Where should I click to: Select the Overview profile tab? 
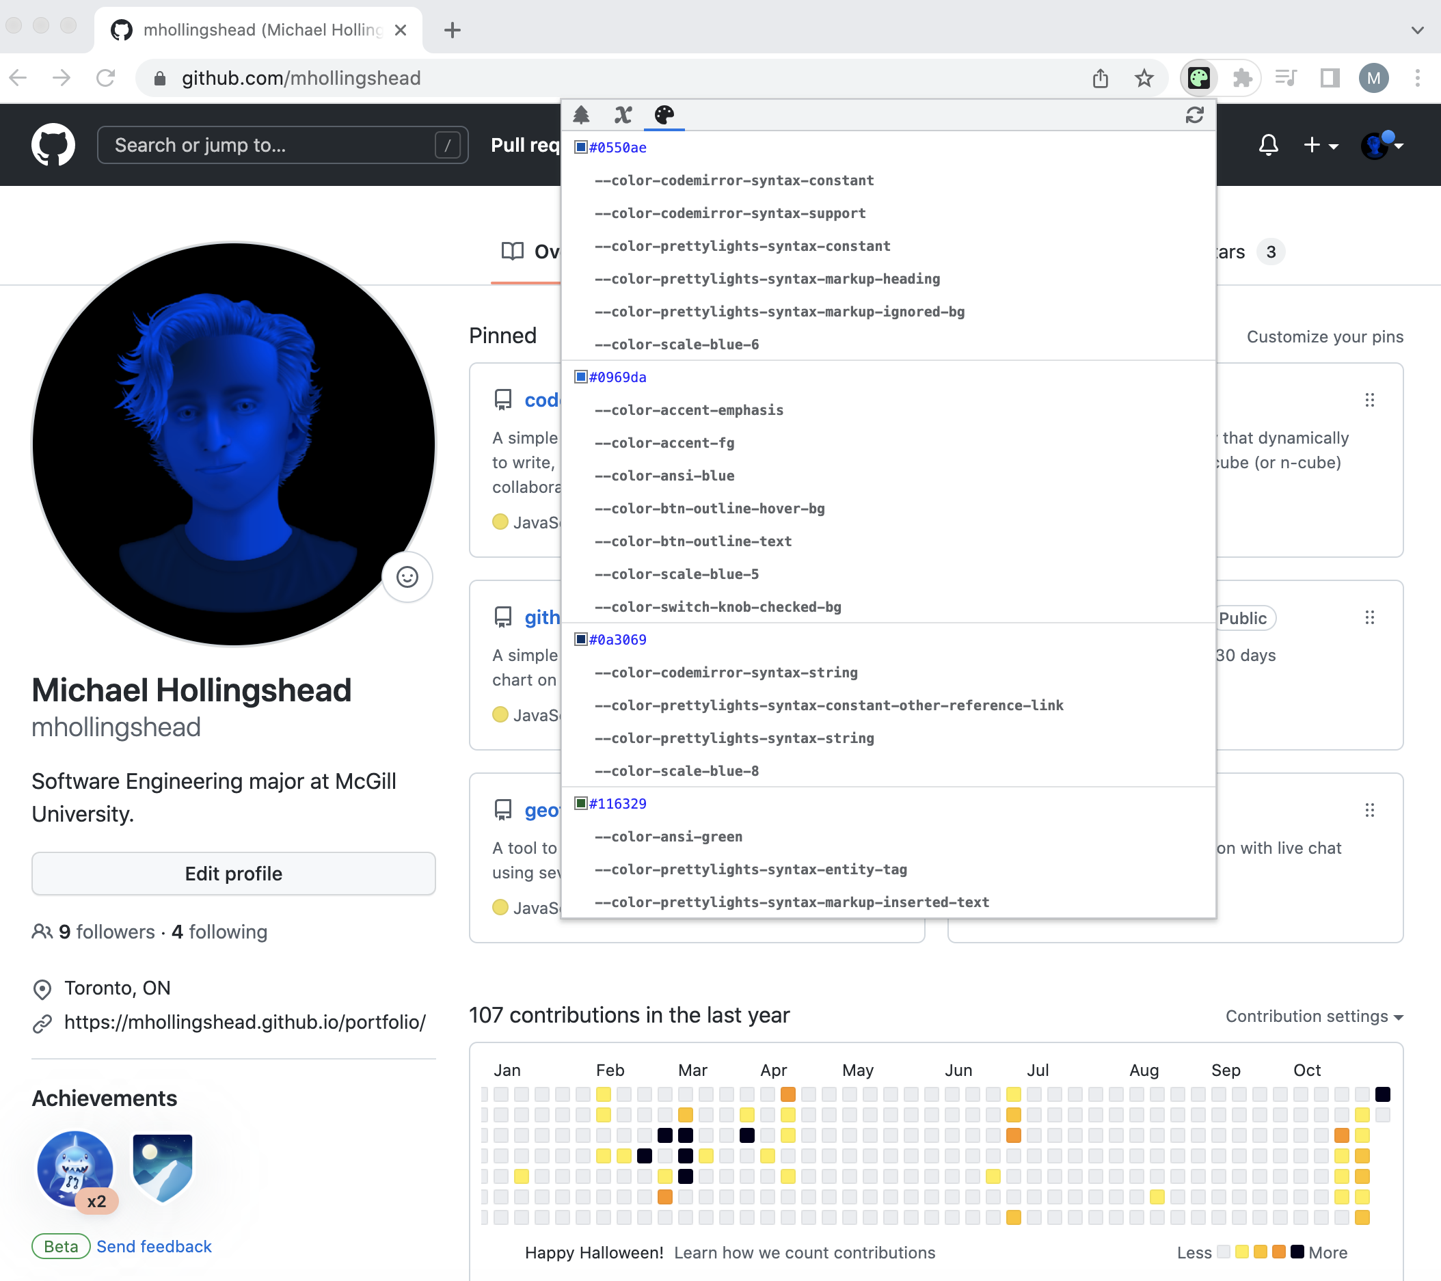530,252
